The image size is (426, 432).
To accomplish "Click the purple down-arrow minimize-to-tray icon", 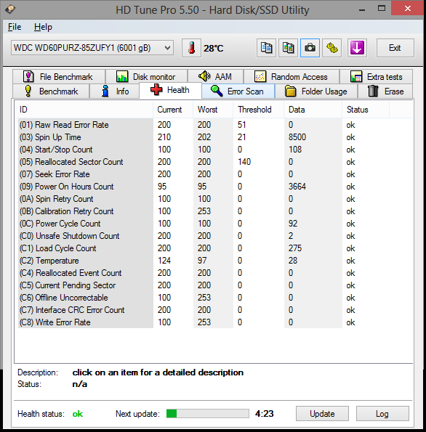I will tap(357, 48).
